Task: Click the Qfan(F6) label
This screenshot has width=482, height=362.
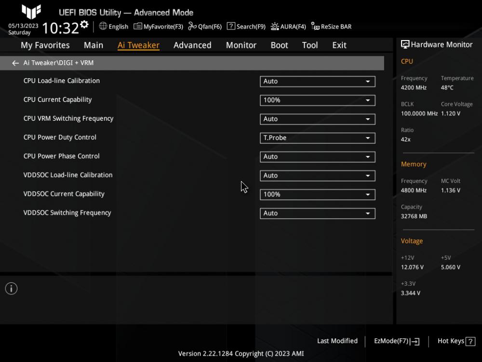Action: pyautogui.click(x=210, y=27)
